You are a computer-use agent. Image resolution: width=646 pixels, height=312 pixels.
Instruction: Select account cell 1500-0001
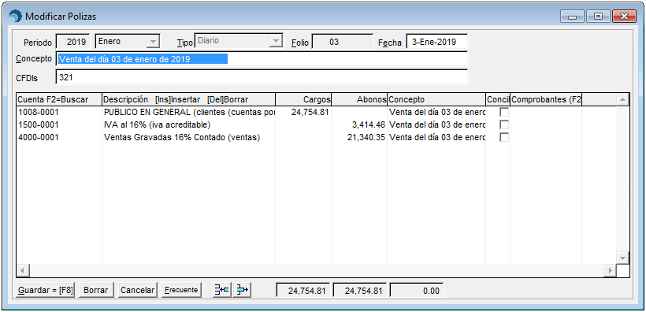pyautogui.click(x=59, y=124)
